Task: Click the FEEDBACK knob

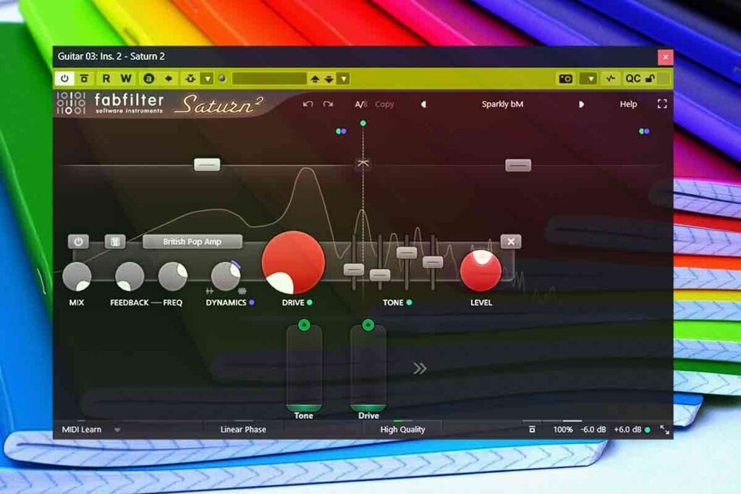Action: [130, 276]
